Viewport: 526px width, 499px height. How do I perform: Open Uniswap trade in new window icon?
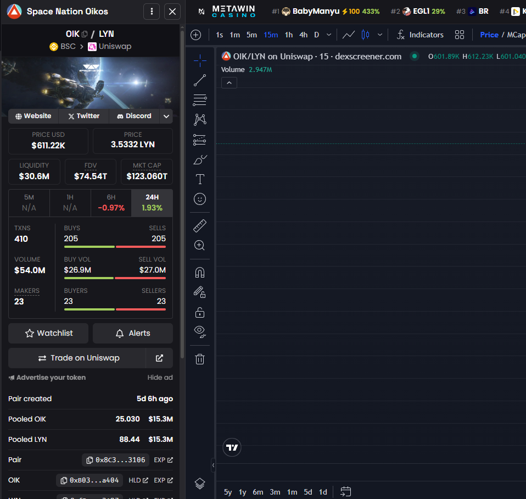(159, 358)
